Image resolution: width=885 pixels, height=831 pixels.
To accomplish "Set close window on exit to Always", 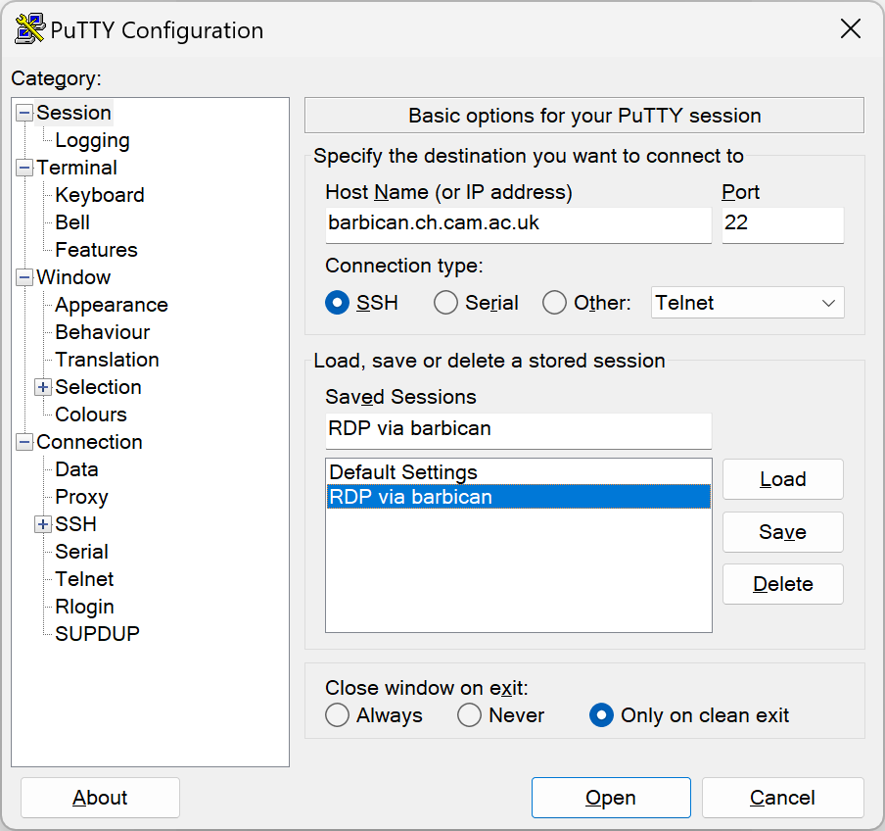I will click(x=337, y=715).
